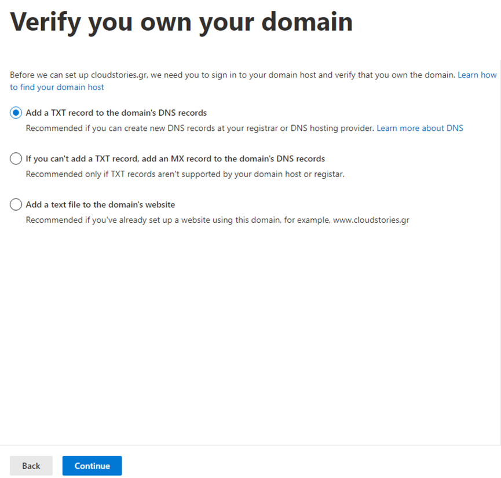
Task: Click 'Add a text file to the domain's website' label
Action: [x=100, y=205]
